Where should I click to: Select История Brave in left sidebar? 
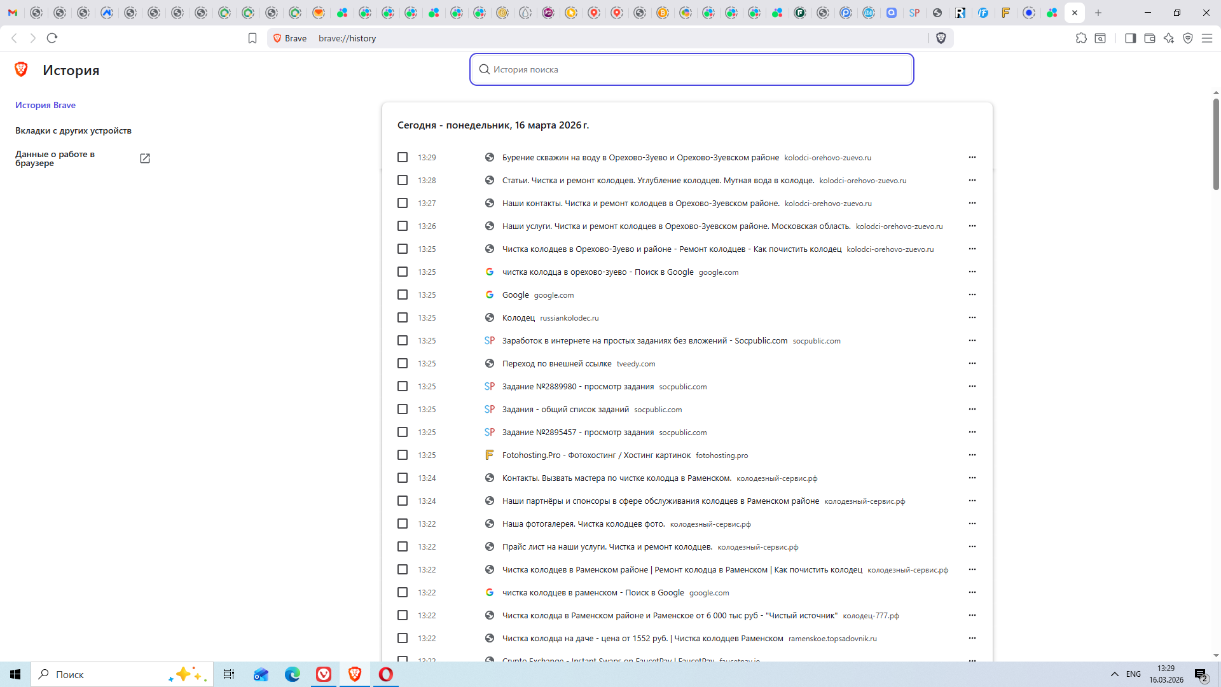click(45, 105)
